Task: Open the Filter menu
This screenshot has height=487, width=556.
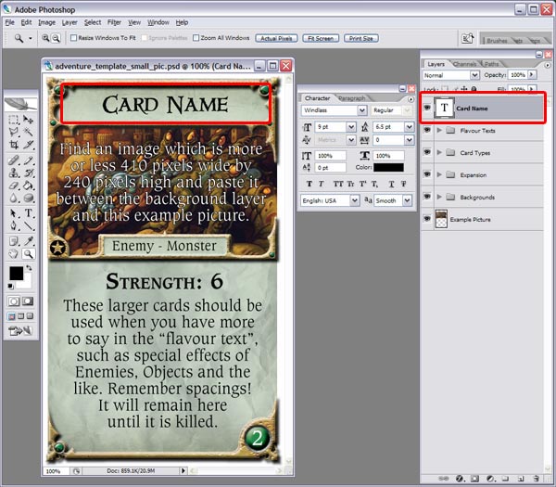Action: (x=114, y=22)
